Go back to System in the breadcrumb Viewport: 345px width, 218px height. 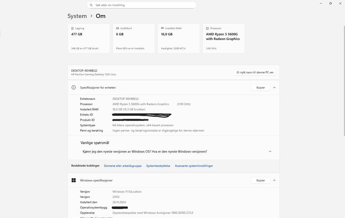77,16
